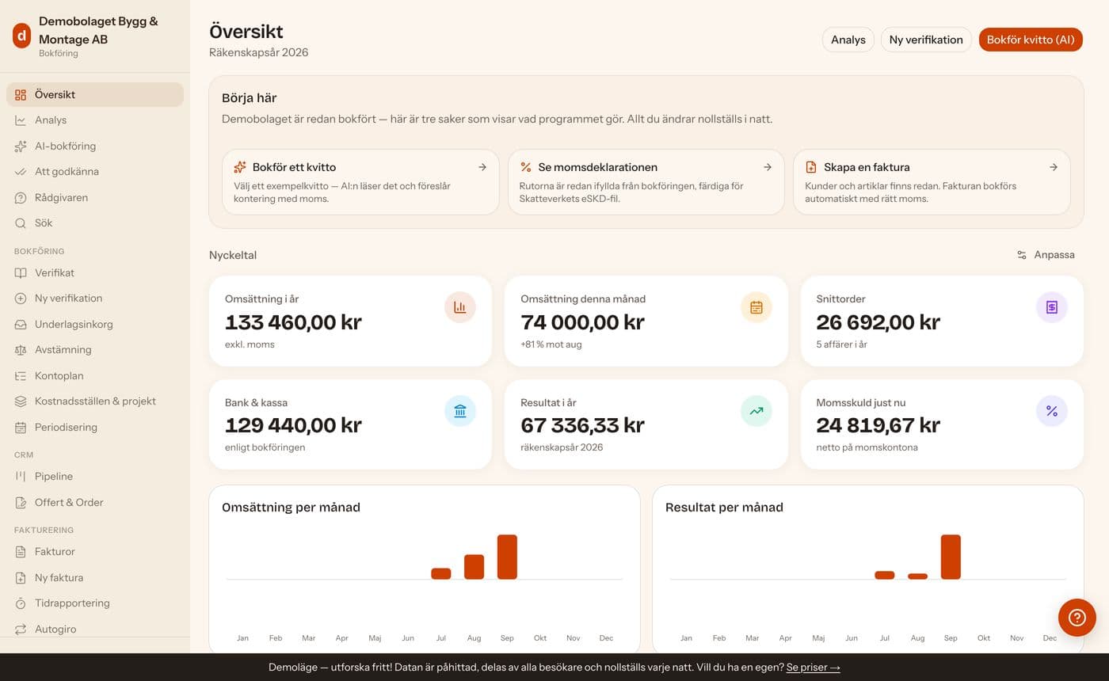Click the Demobolaget company logo icon
The image size is (1109, 681).
(x=21, y=35)
